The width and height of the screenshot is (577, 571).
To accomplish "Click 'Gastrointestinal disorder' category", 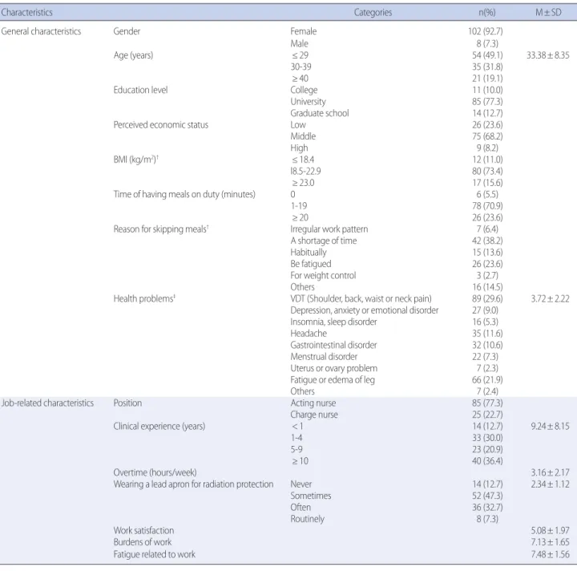I will coord(333,345).
